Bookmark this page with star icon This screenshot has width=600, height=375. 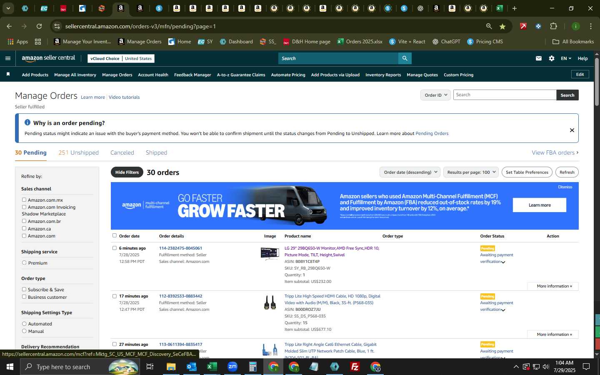pos(502,26)
